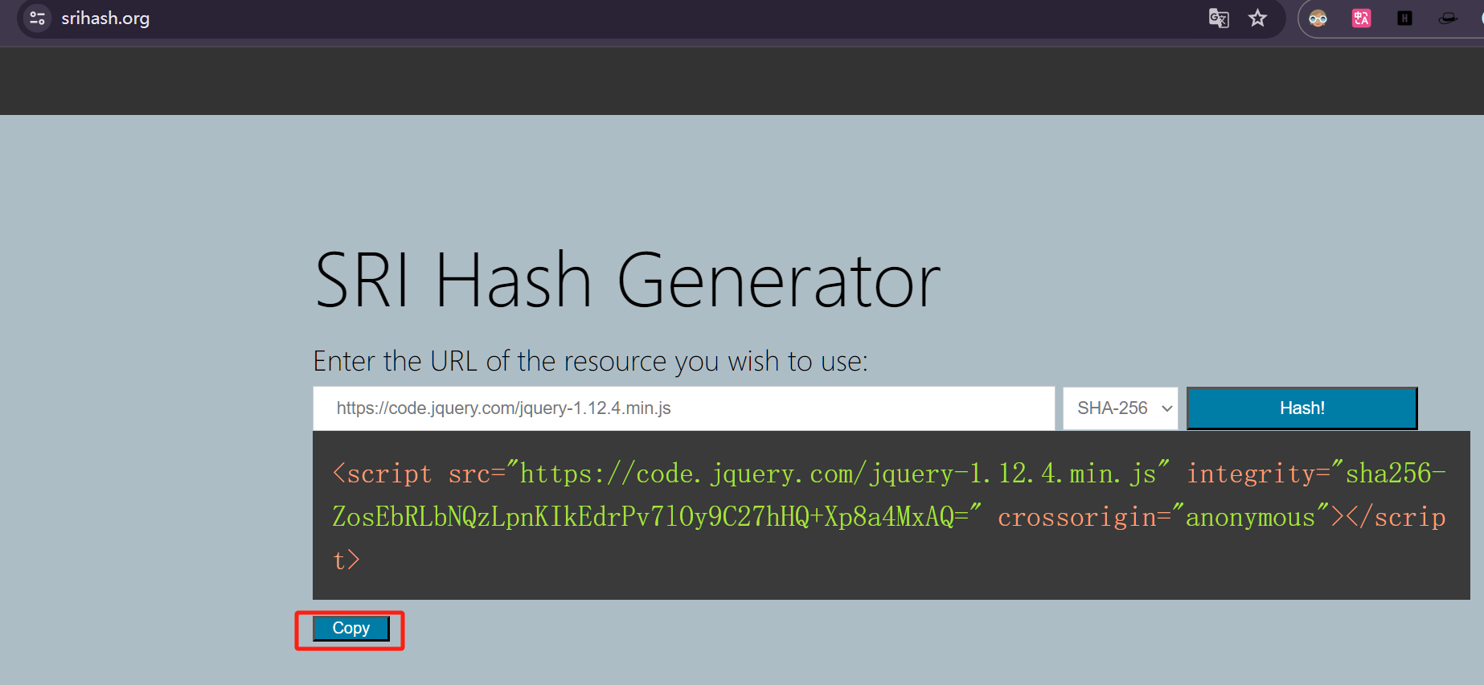Click the Copy button

click(351, 628)
